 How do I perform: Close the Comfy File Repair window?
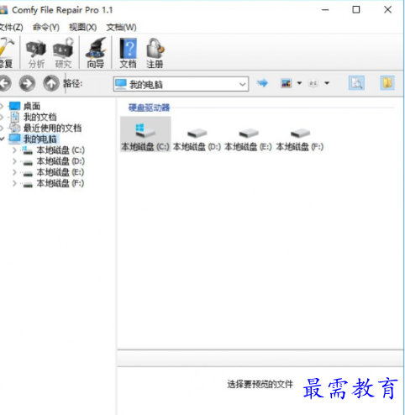pyautogui.click(x=387, y=10)
